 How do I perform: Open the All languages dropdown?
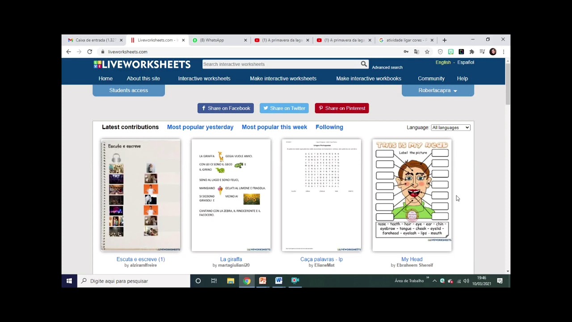coord(450,127)
